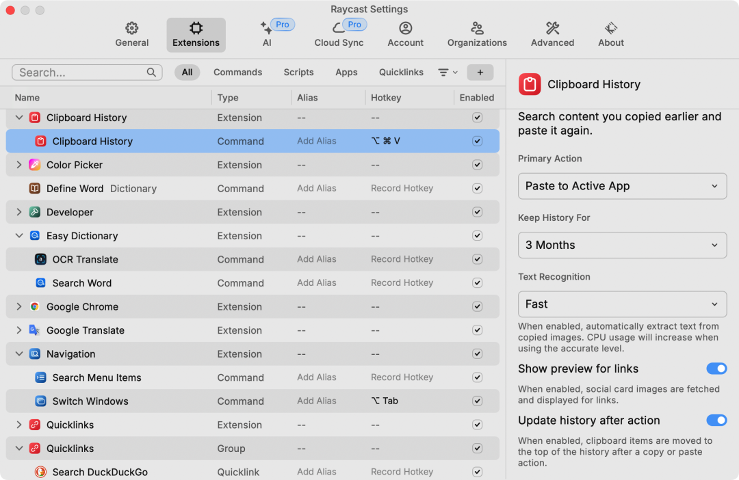Collapse the Easy Dictionary extension
739x480 pixels.
coord(19,235)
